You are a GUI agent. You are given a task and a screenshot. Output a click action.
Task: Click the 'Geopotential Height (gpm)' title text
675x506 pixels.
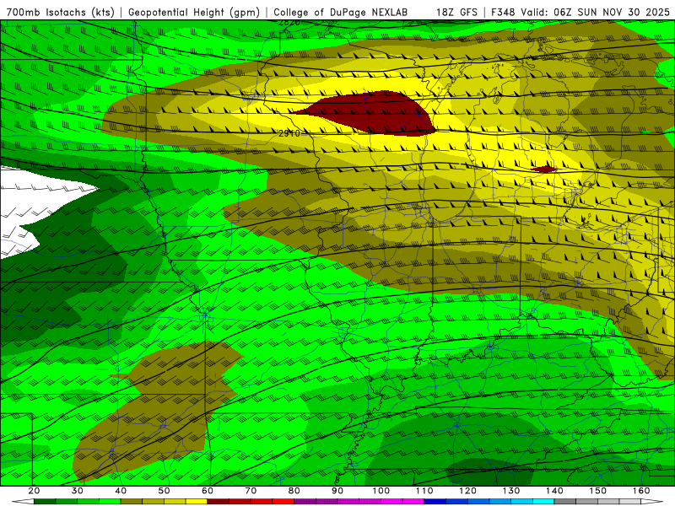coord(194,12)
